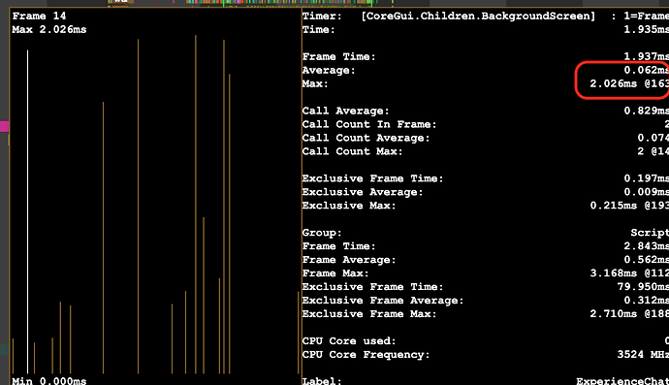Select the 2.843ms group Frame Time value
The image size is (669, 385).
(x=646, y=246)
